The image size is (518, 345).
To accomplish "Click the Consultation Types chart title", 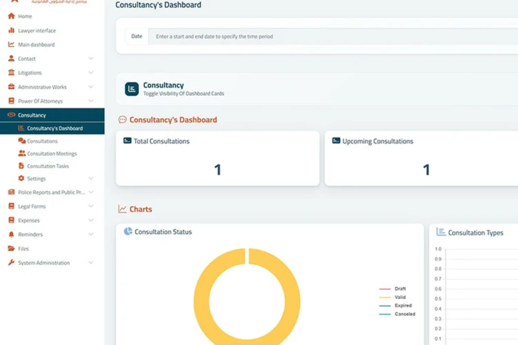I will click(476, 233).
